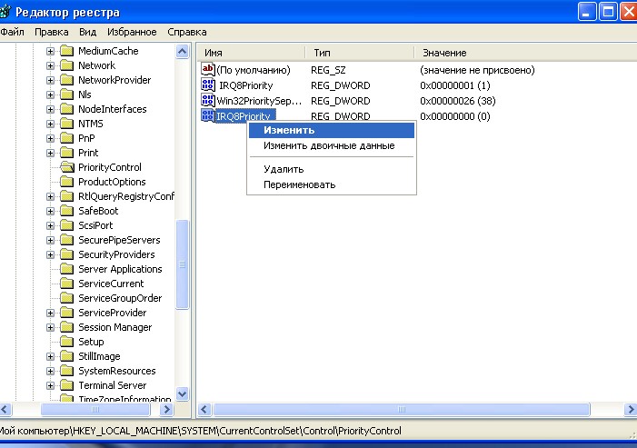Open the Файл menu

pos(12,32)
